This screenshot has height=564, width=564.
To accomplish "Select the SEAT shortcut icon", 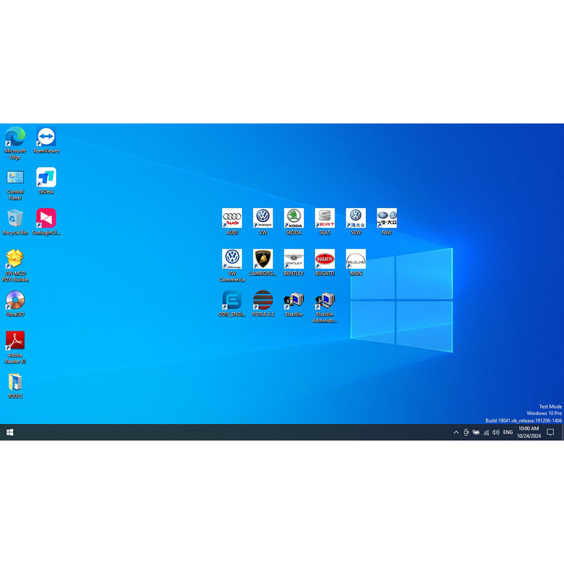I will click(x=325, y=222).
